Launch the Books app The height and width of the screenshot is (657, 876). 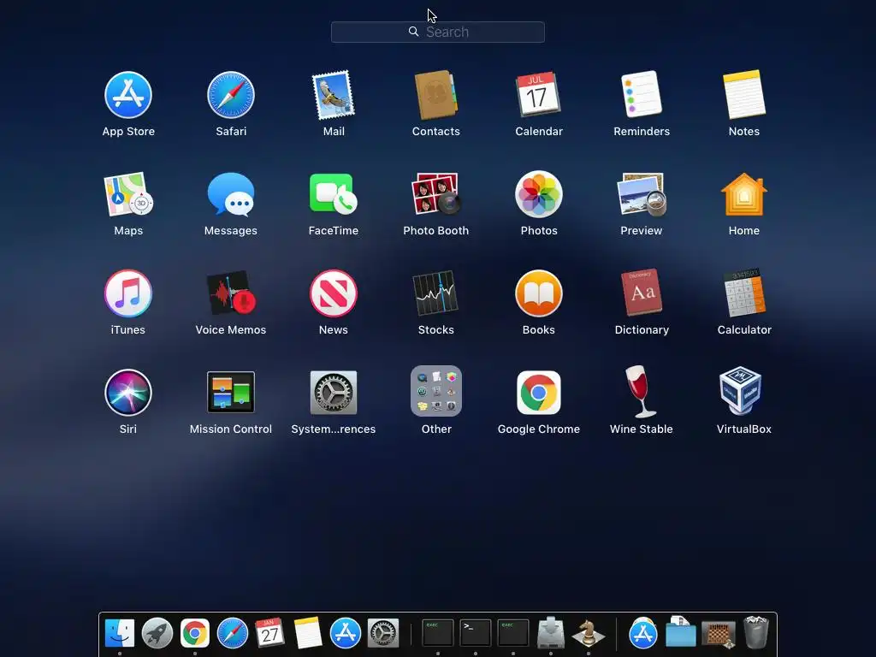[x=539, y=293]
